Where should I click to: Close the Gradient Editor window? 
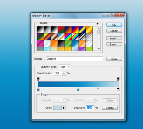click(119, 15)
